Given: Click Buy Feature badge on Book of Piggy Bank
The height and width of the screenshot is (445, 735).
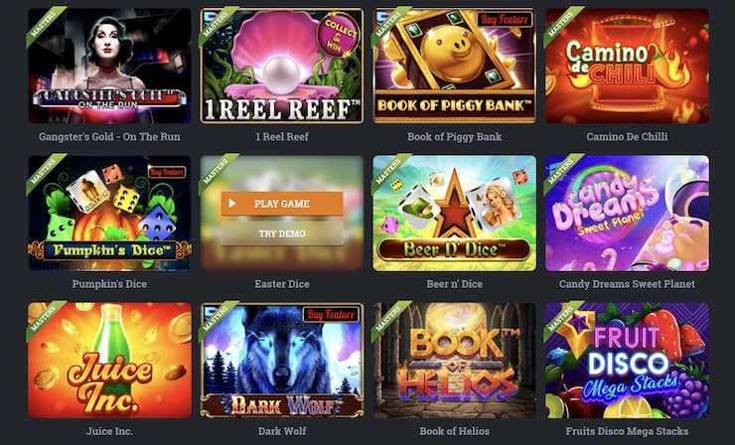Looking at the screenshot, I should tap(505, 19).
